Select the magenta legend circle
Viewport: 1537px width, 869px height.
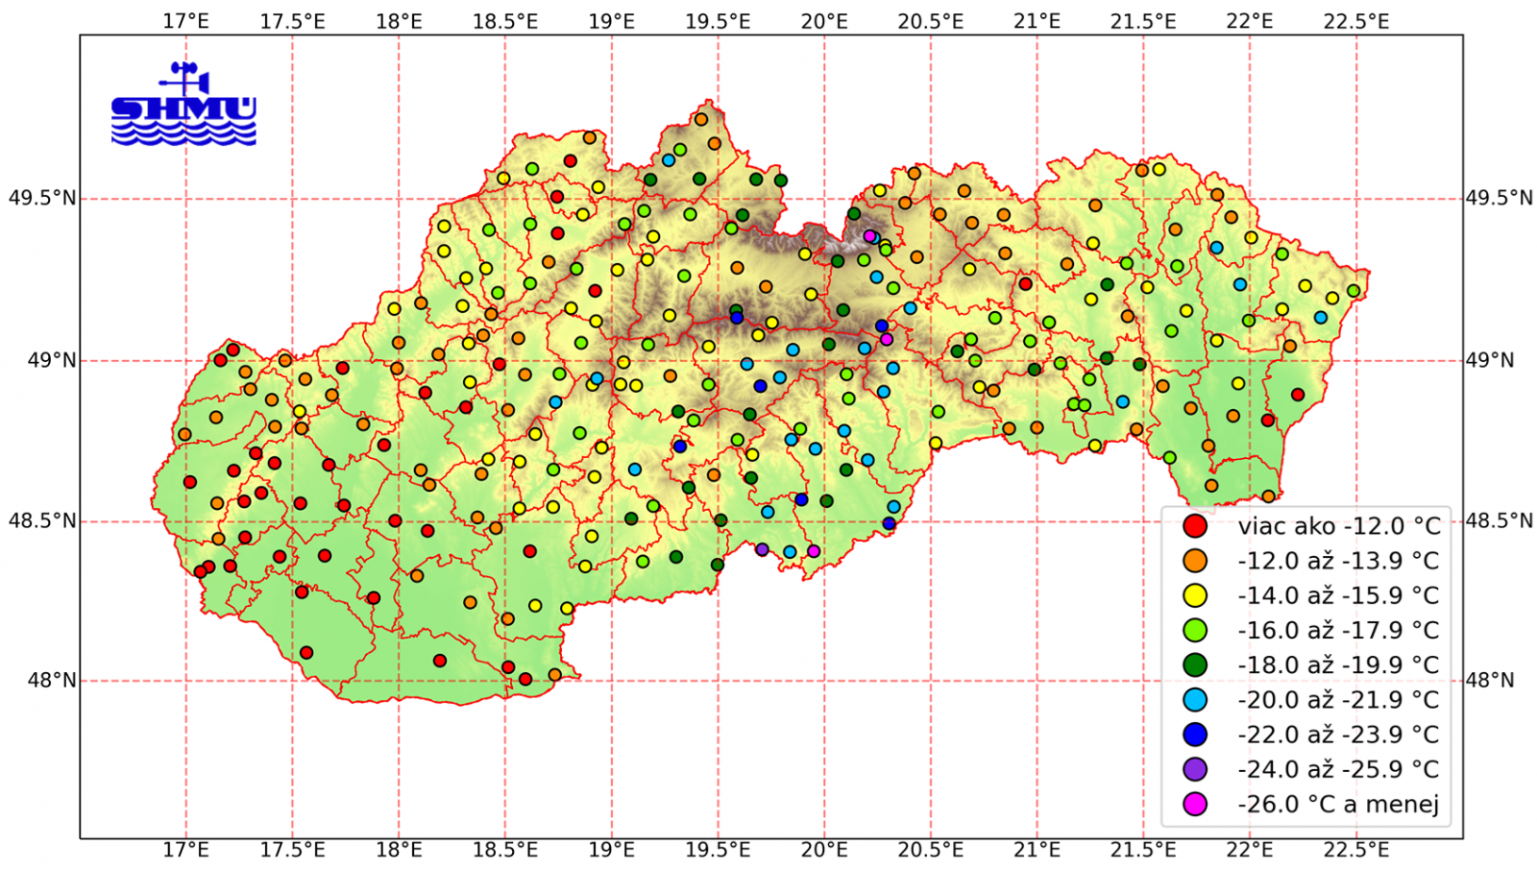[1195, 805]
